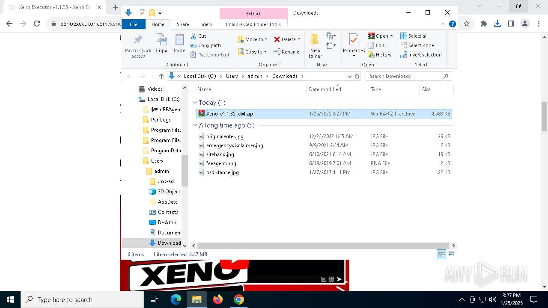Click Invert selection
548x308 pixels.
pos(421,55)
